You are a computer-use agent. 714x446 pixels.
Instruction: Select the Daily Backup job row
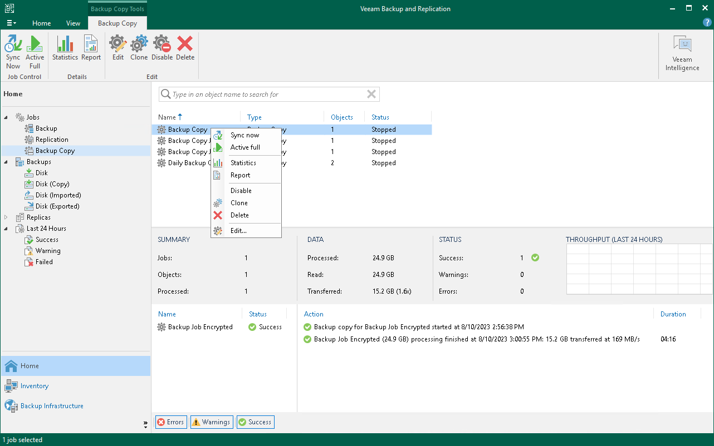(292, 163)
